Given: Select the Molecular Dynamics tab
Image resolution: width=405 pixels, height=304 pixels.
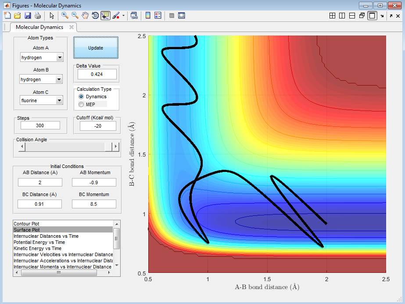Looking at the screenshot, I should click(x=39, y=27).
